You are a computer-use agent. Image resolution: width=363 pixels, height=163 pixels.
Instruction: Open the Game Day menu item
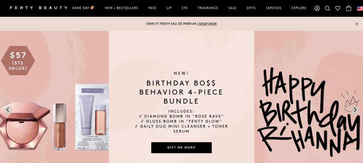[x=83, y=8]
